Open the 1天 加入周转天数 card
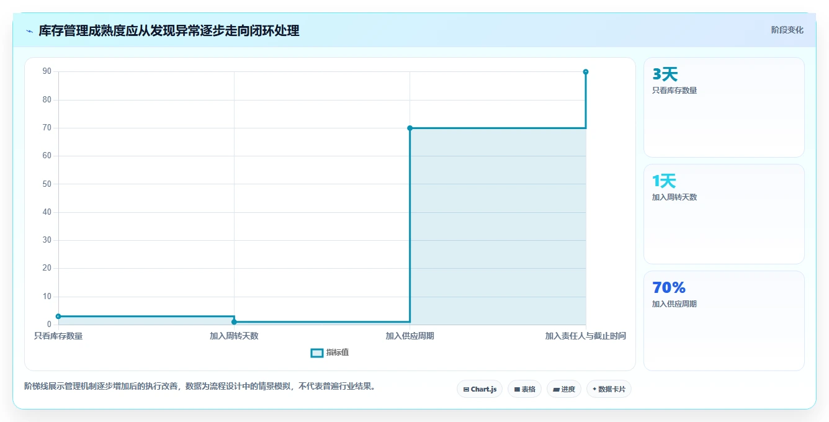Viewport: 829px width, 422px height. pyautogui.click(x=724, y=214)
